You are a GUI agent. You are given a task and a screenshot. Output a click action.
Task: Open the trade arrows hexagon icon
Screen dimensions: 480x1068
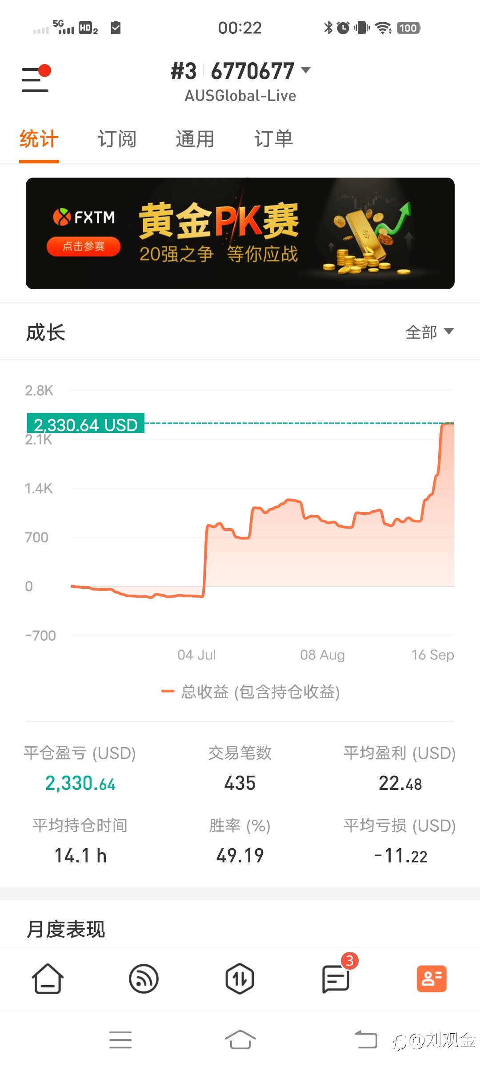click(240, 979)
